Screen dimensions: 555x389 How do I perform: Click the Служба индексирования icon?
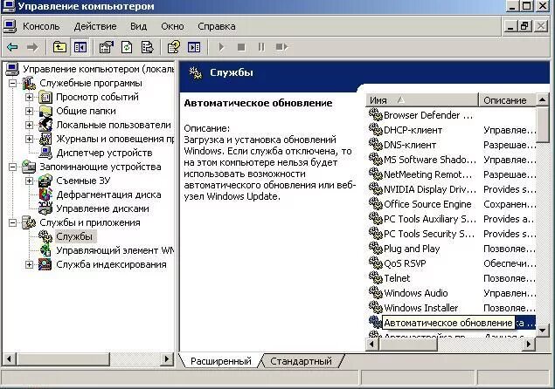[45, 264]
